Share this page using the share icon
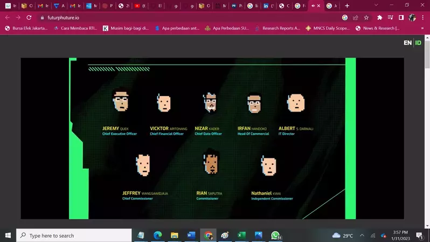 356,18
